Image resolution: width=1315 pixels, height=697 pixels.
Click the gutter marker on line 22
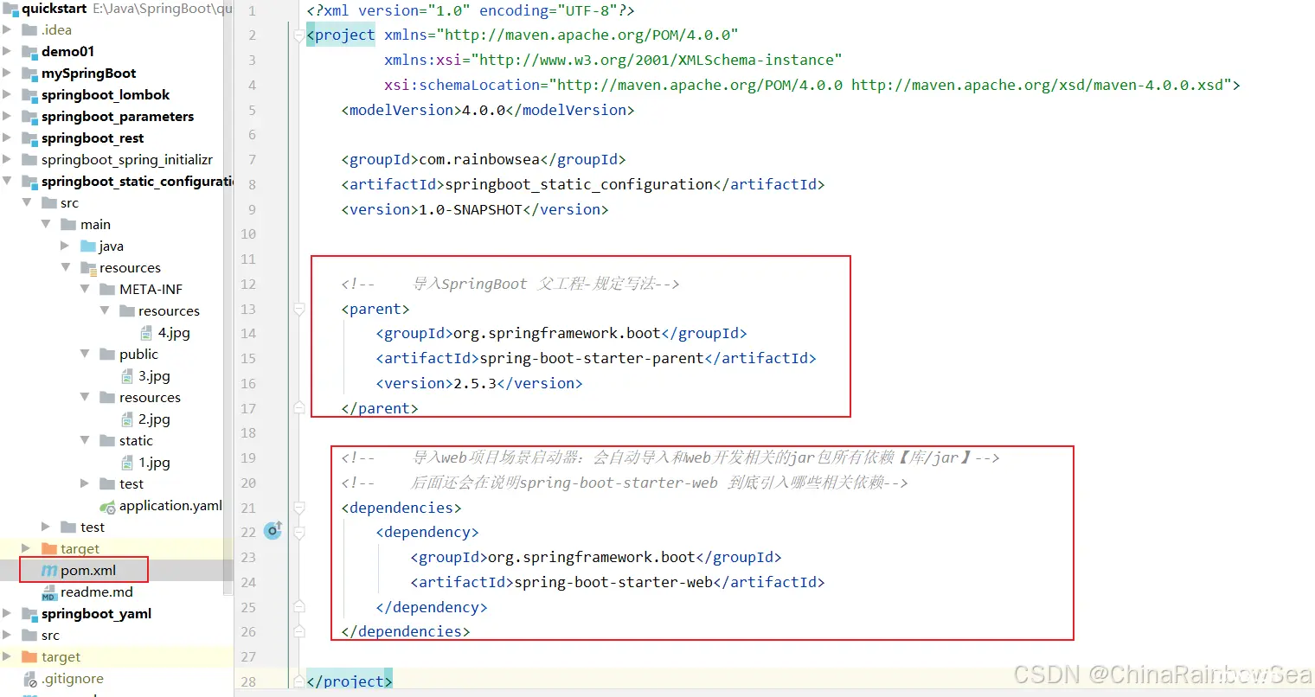point(273,530)
